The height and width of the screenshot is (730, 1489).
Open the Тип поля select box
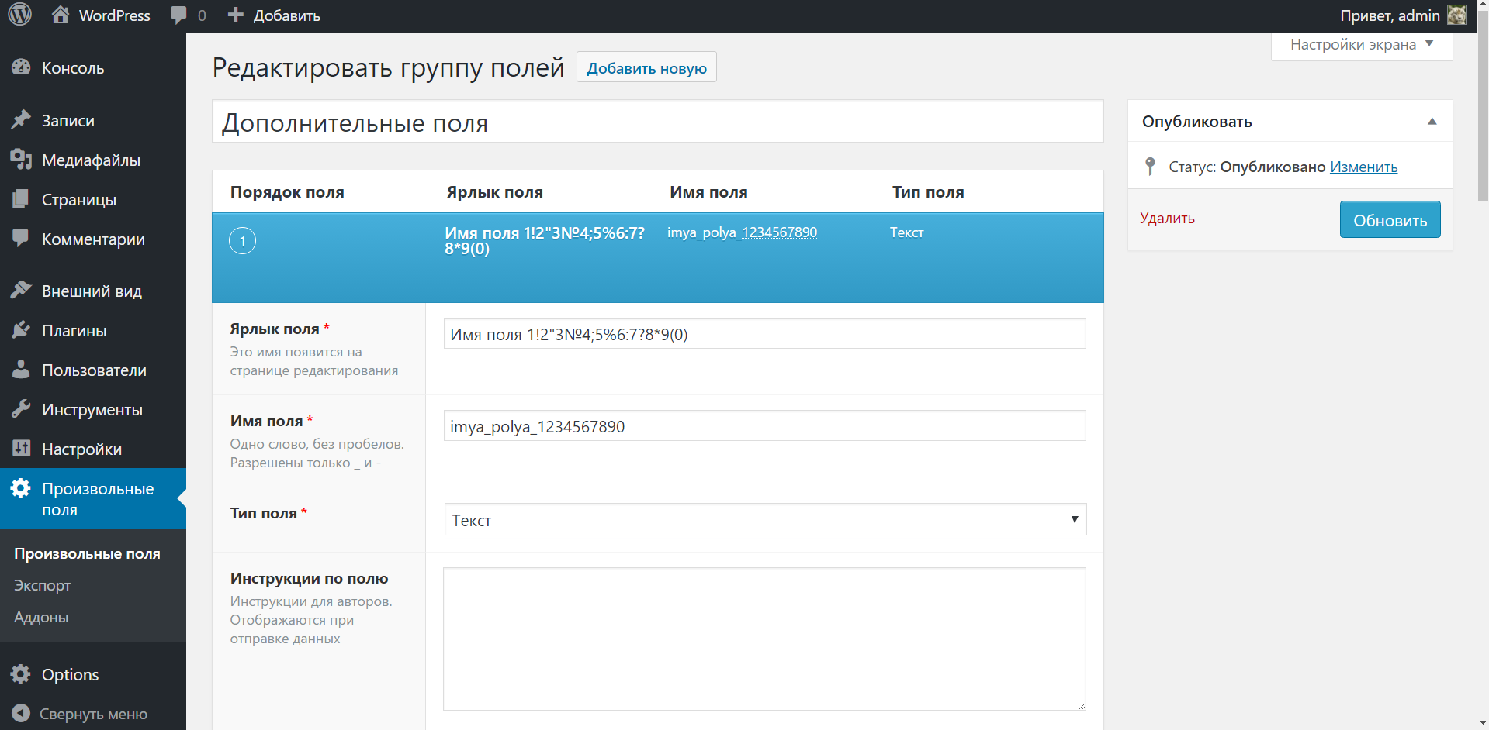764,520
